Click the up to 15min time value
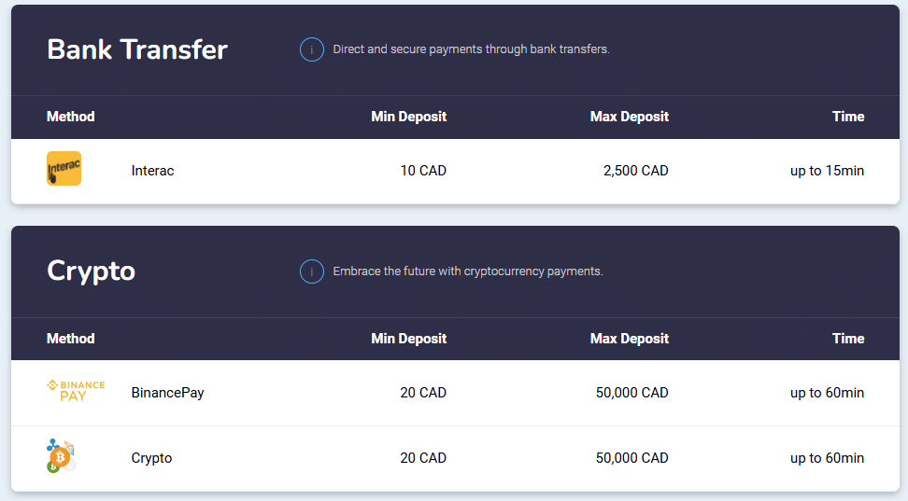The height and width of the screenshot is (501, 908). pos(827,171)
